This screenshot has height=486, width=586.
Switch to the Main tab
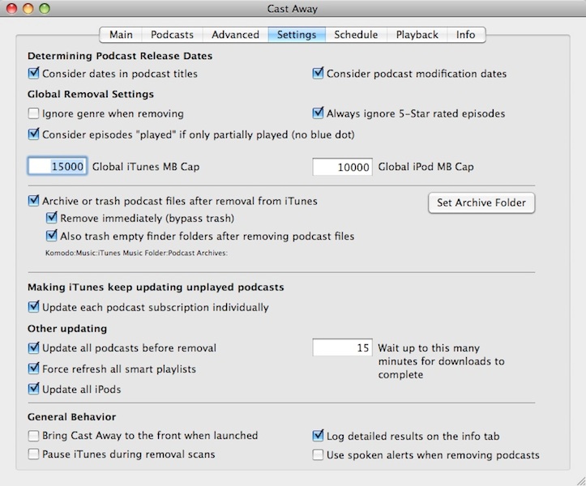click(121, 35)
